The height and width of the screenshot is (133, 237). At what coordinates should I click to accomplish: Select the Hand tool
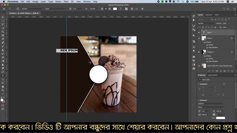[x=3, y=86]
